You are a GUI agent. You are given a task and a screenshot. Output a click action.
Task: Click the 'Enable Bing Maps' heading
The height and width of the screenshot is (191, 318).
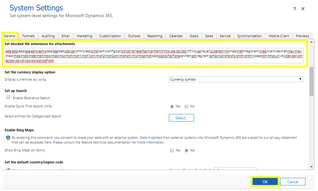pyautogui.click(x=19, y=130)
